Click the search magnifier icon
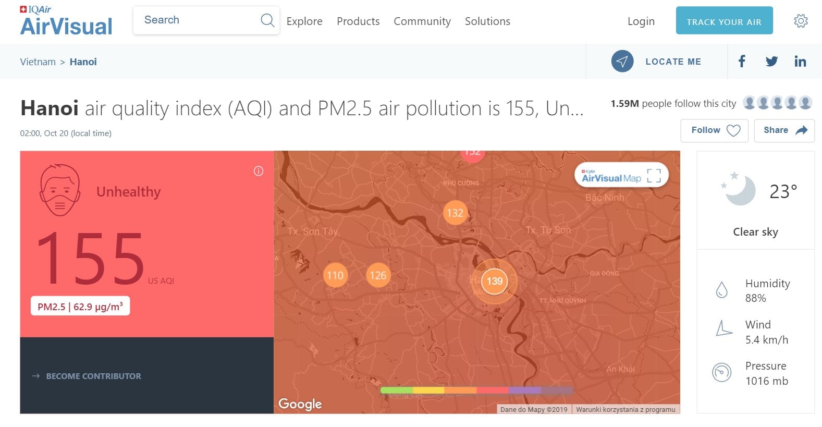The width and height of the screenshot is (822, 427). [267, 20]
